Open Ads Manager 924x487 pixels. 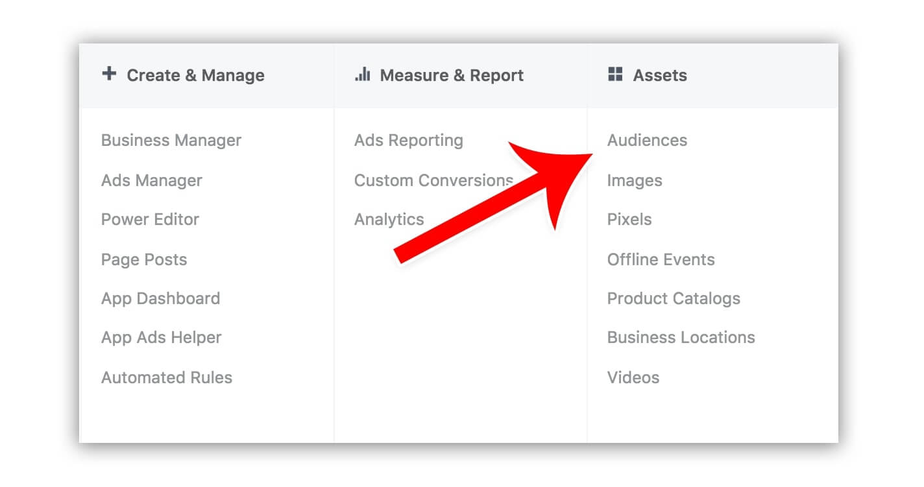point(152,180)
